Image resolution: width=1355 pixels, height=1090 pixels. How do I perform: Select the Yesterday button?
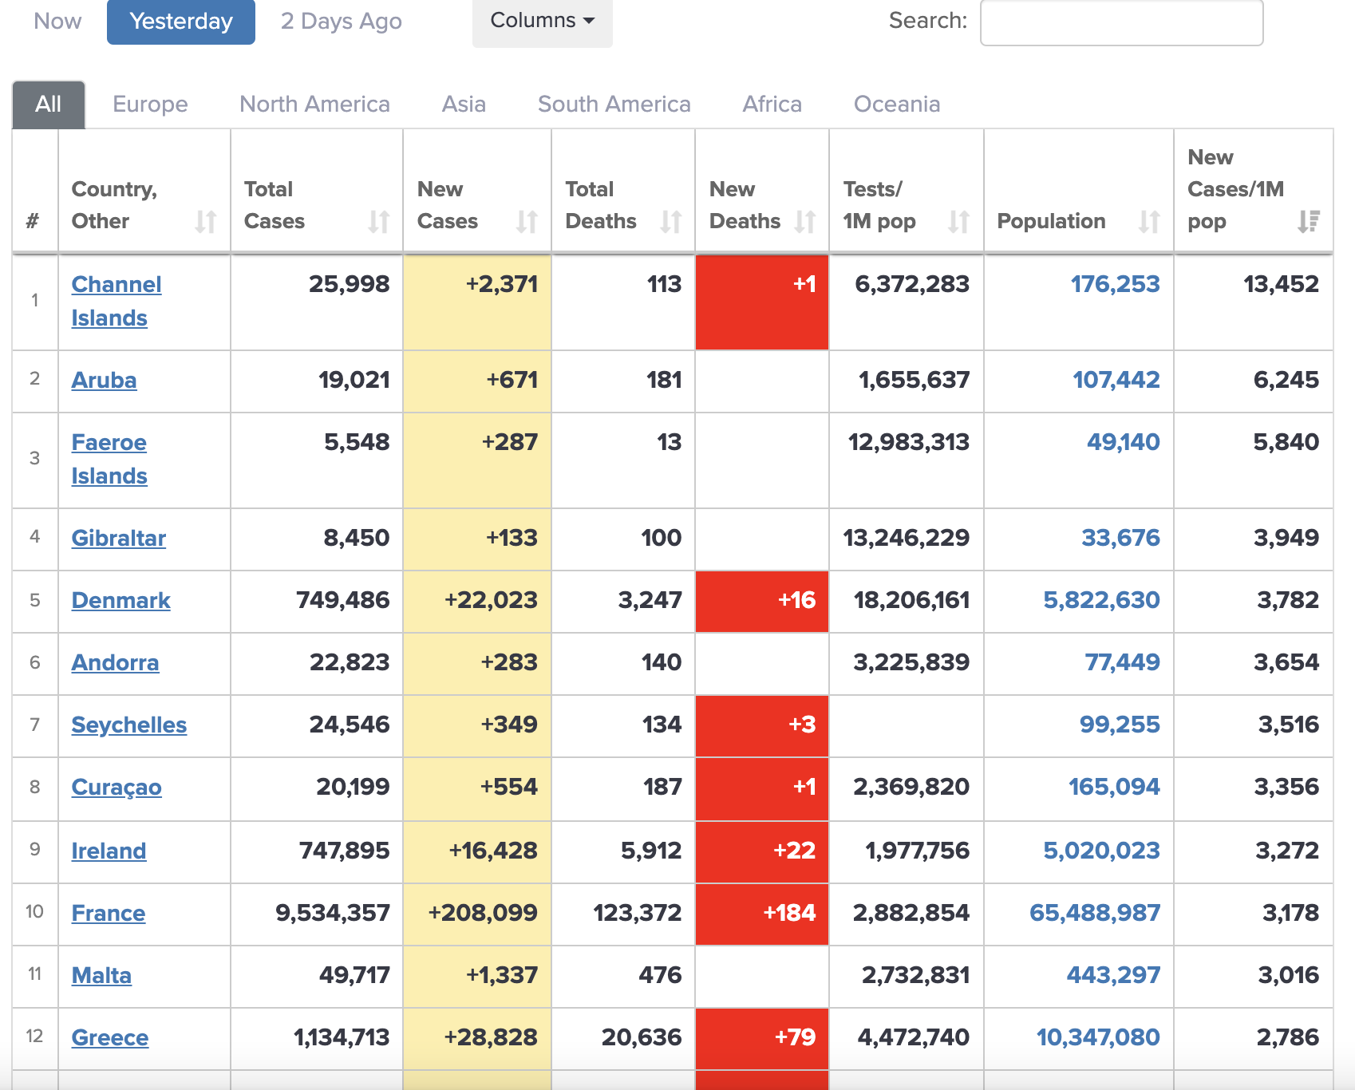click(181, 22)
